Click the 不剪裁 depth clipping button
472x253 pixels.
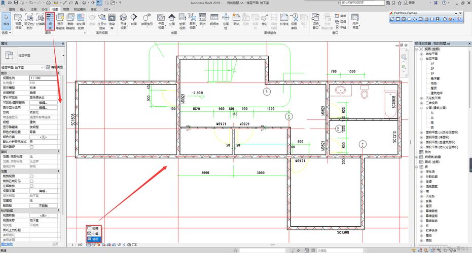click(x=43, y=205)
